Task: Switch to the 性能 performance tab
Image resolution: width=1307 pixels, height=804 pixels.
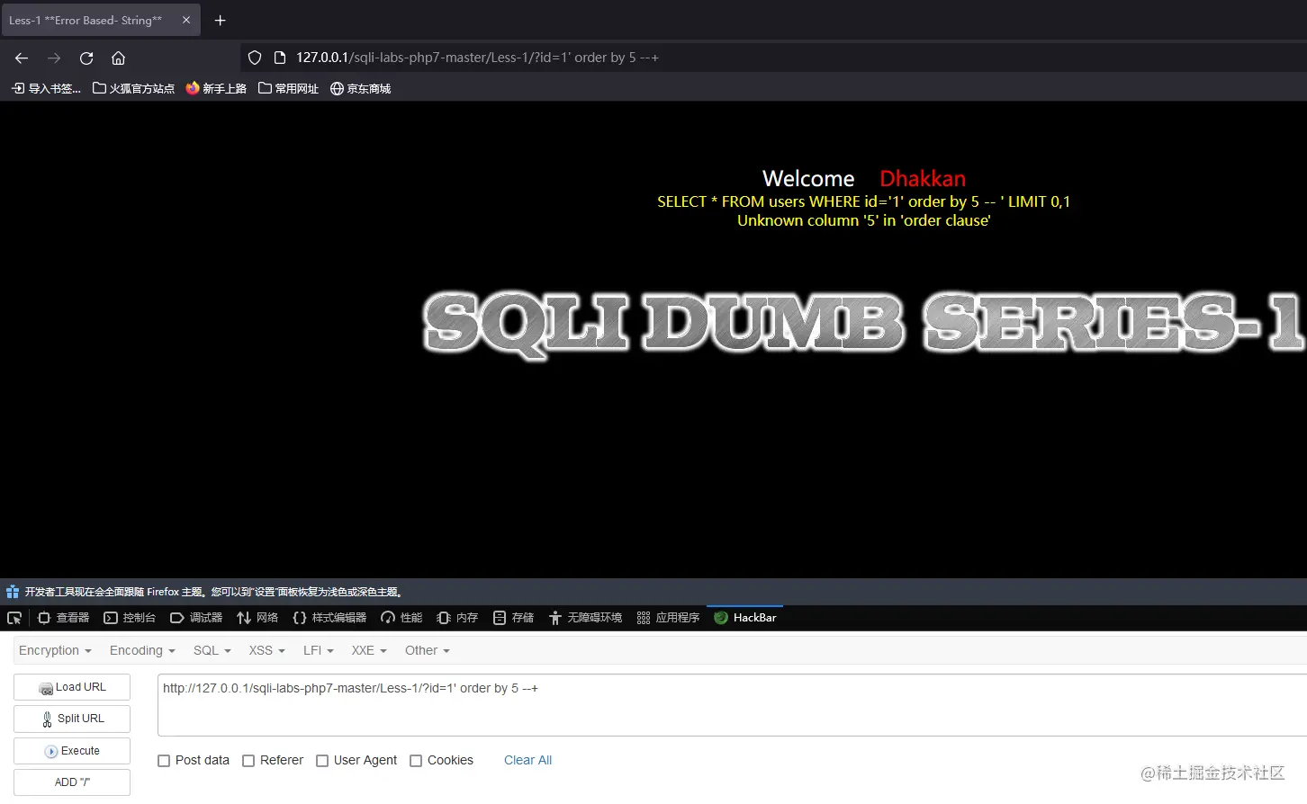Action: click(x=401, y=618)
